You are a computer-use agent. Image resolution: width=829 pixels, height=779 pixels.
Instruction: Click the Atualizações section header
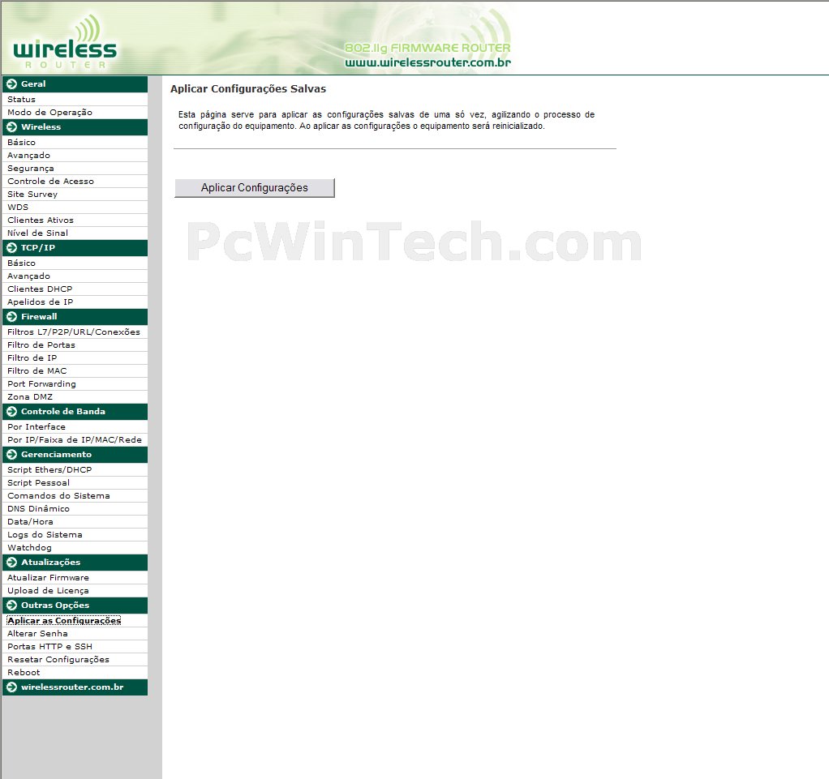[75, 563]
